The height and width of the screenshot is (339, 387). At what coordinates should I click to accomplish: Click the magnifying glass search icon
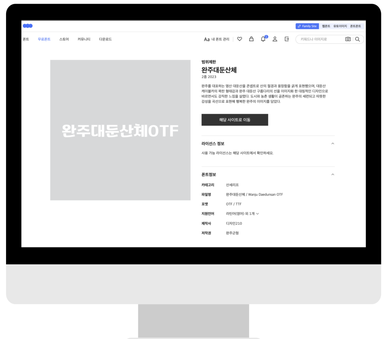tap(357, 39)
